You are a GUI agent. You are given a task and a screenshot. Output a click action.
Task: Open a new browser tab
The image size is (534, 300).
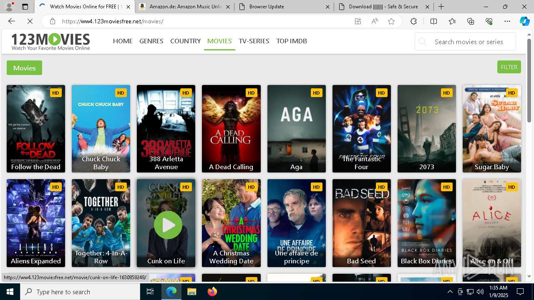point(441,7)
